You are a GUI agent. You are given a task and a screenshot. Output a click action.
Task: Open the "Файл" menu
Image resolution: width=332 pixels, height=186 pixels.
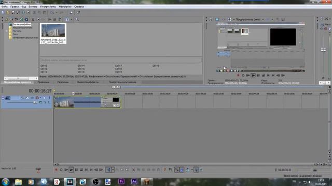point(5,7)
